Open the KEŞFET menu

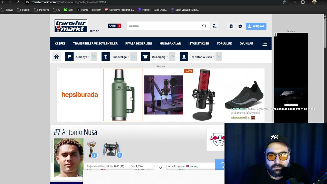click(x=60, y=43)
